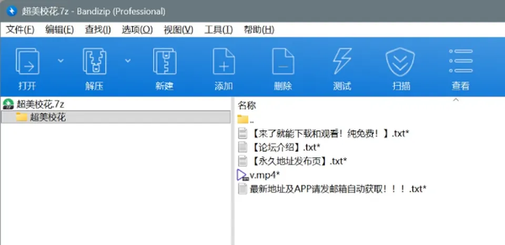
Task: Click the Extract (解压) toolbar icon
Action: click(94, 61)
